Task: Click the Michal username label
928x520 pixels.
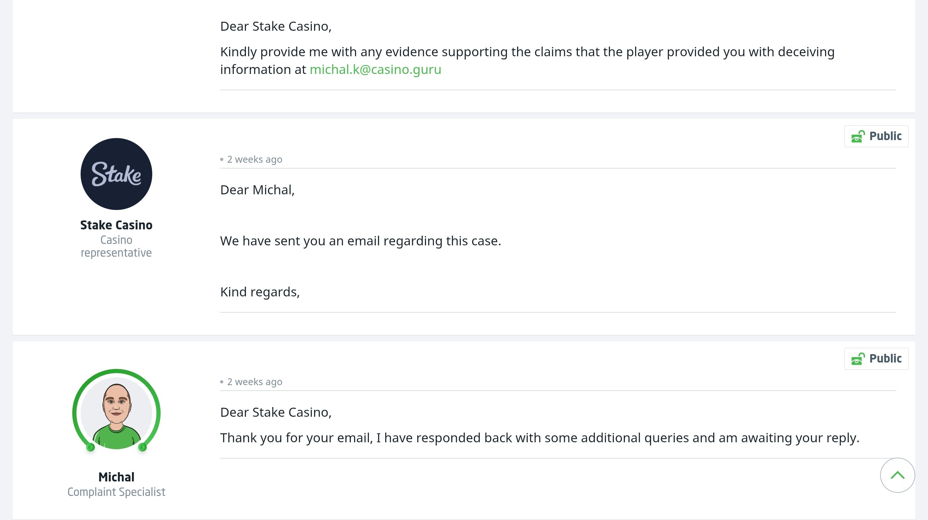Action: 116,477
